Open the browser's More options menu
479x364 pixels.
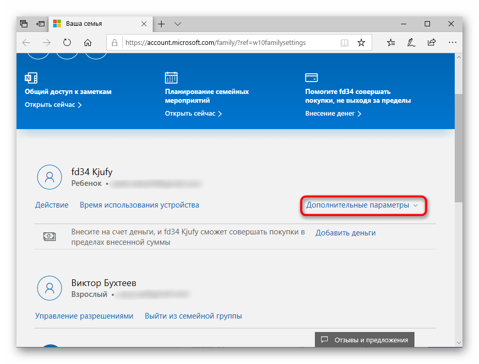click(453, 42)
